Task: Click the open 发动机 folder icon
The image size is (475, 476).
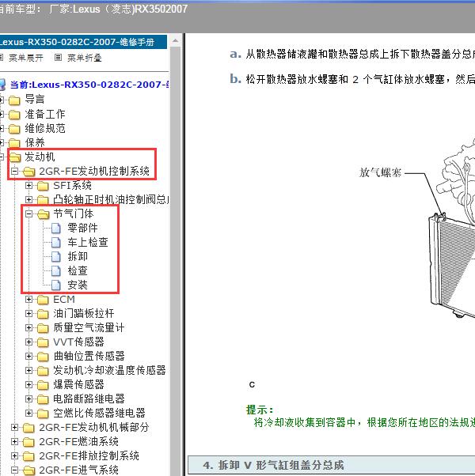Action: coord(15,157)
